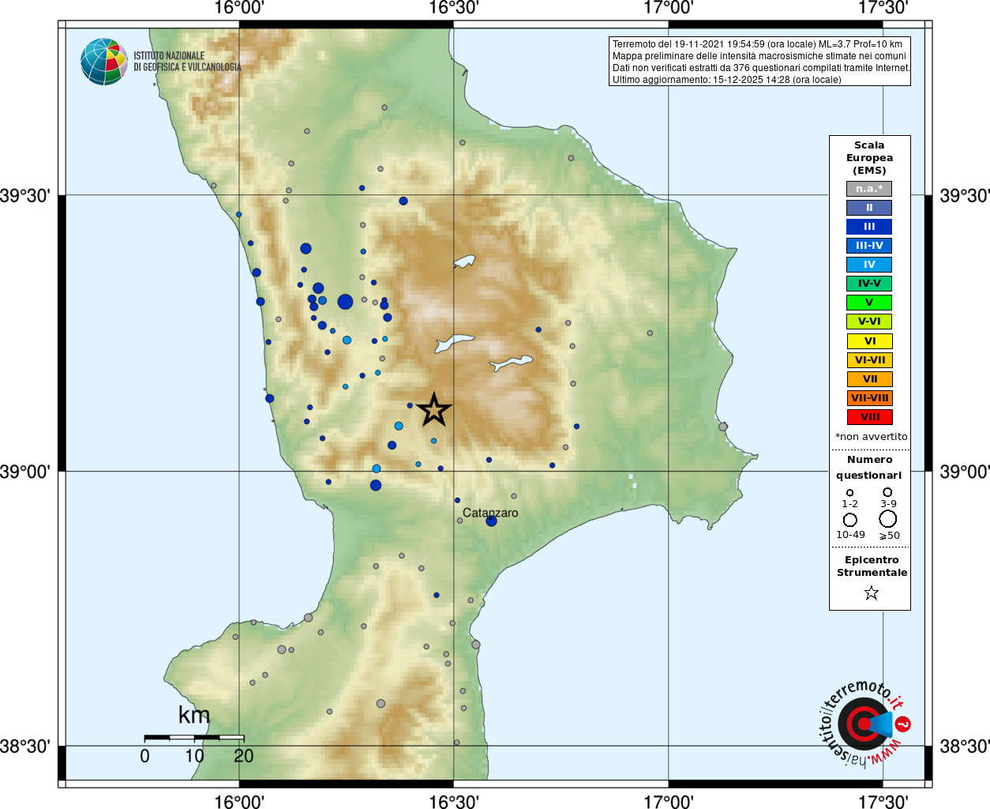
Task: Click the 'Epicentro Strumentale' legend heading
Action: (x=872, y=566)
